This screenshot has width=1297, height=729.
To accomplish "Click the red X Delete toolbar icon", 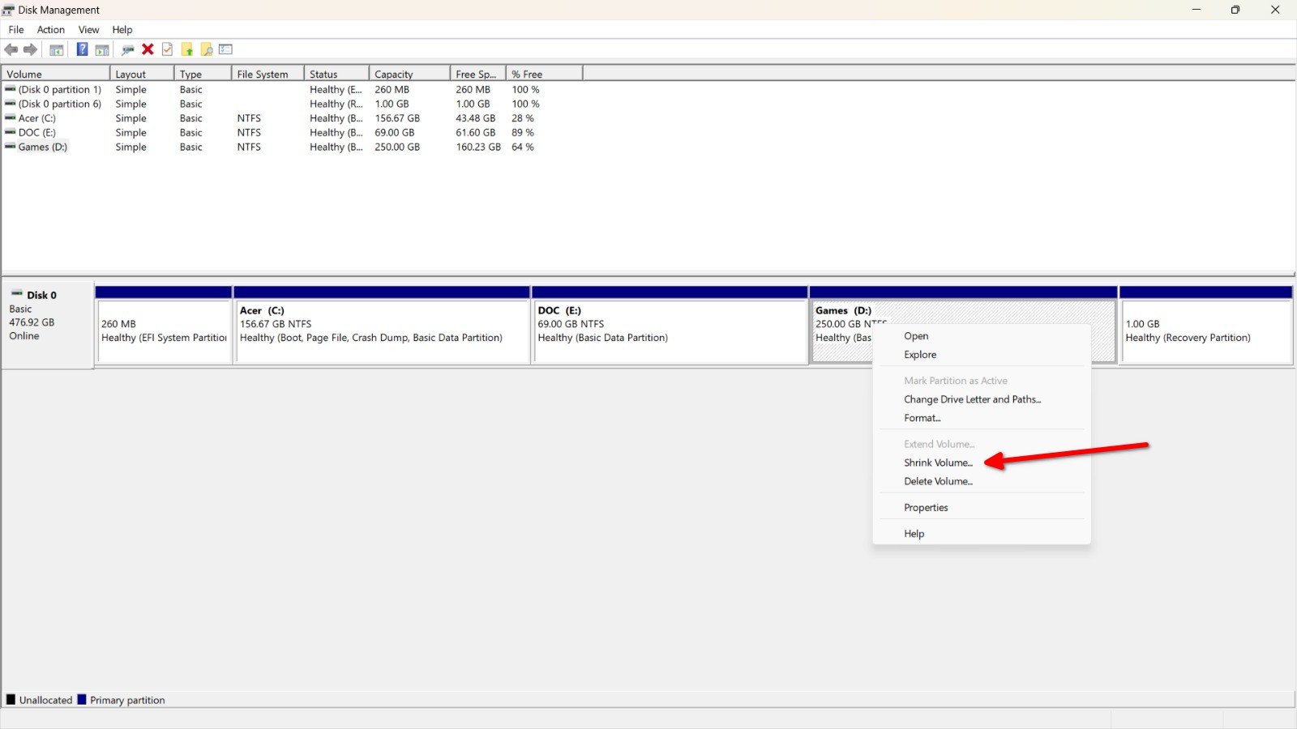I will pyautogui.click(x=148, y=49).
